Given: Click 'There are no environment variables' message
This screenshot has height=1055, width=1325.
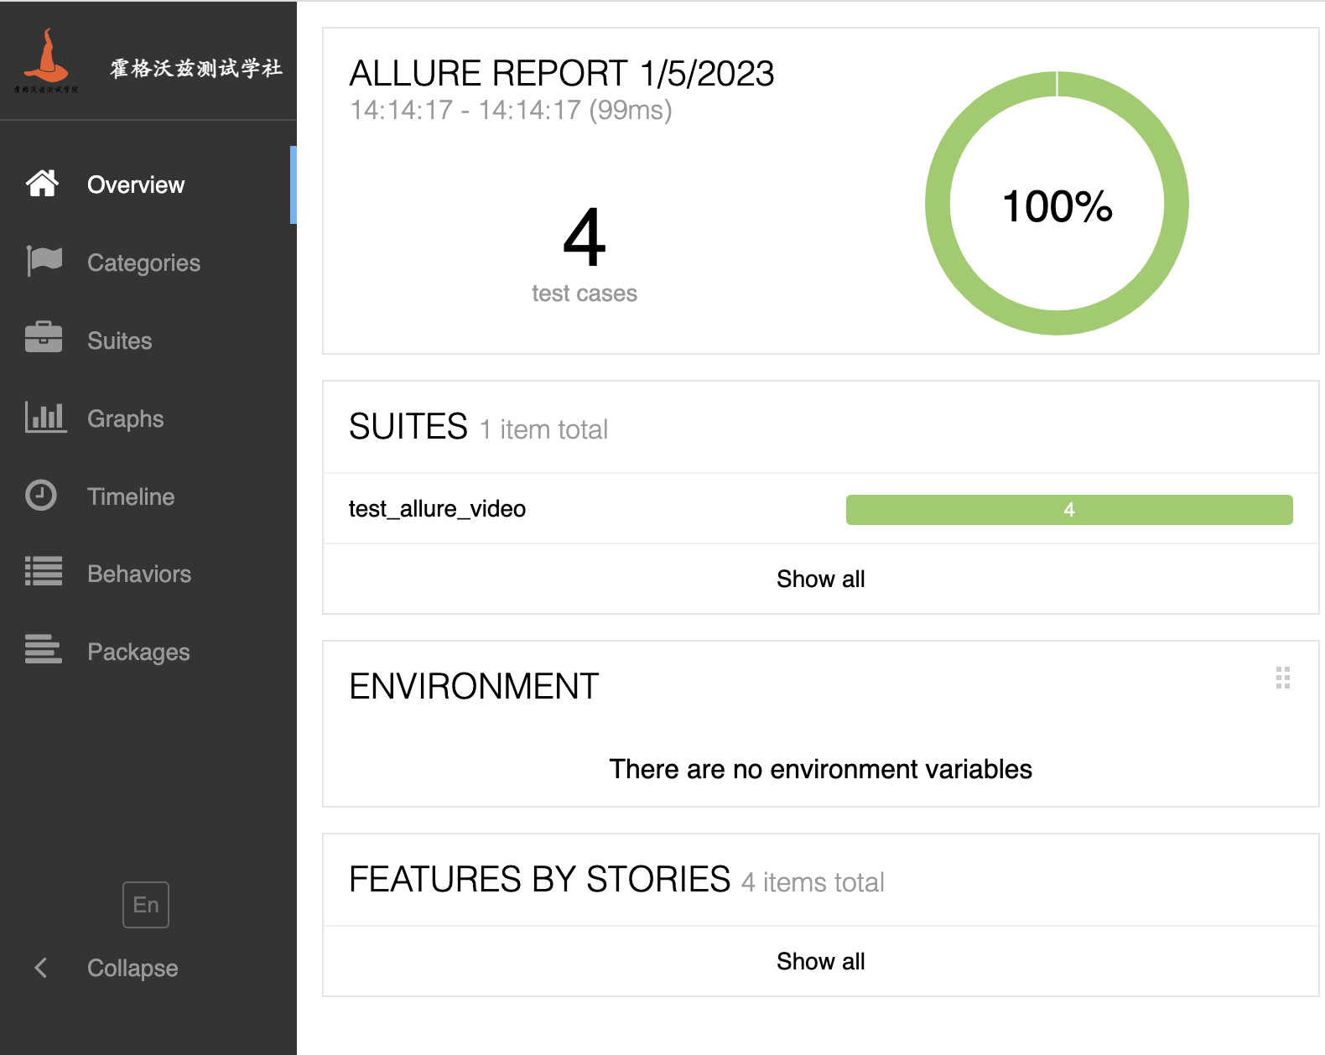Looking at the screenshot, I should [820, 769].
